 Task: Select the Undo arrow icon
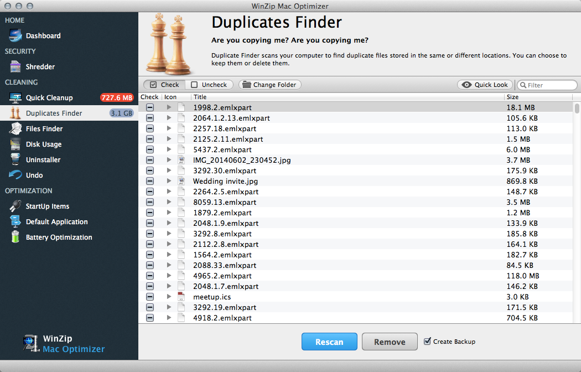[16, 175]
